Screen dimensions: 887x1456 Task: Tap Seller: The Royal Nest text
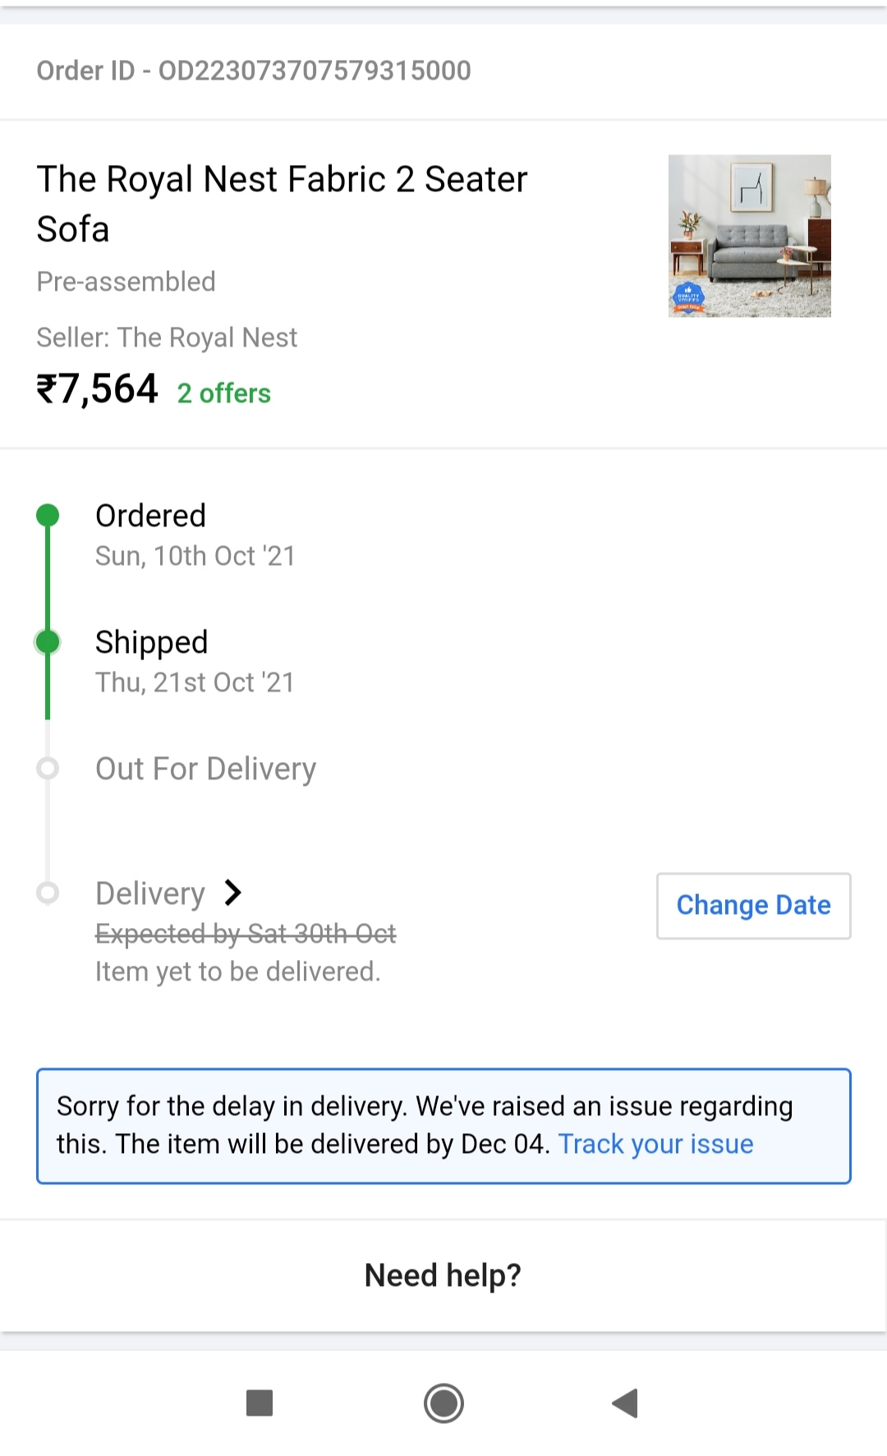pos(167,338)
